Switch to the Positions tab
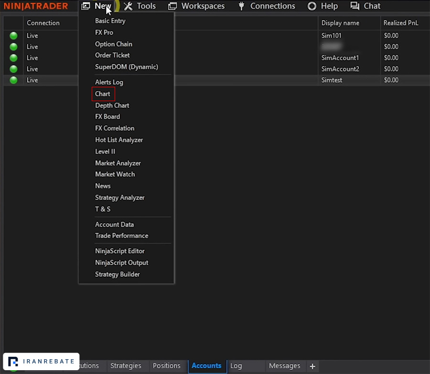This screenshot has width=430, height=374. click(166, 366)
